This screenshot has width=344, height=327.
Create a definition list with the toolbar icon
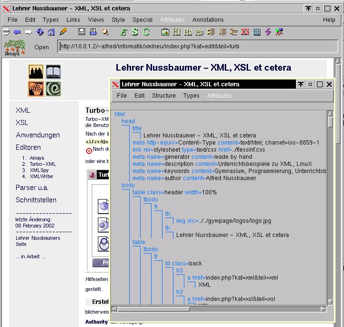pos(234,32)
